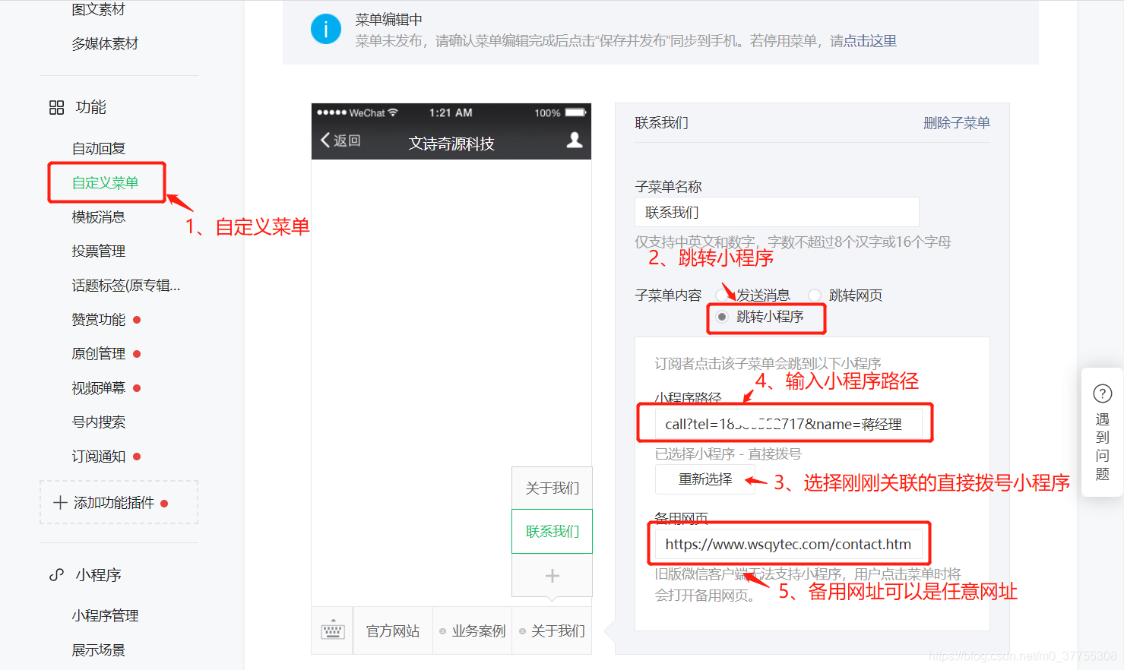Viewport: 1124px width, 670px height.
Task: Open 投票管理 in the sidebar
Action: [98, 251]
